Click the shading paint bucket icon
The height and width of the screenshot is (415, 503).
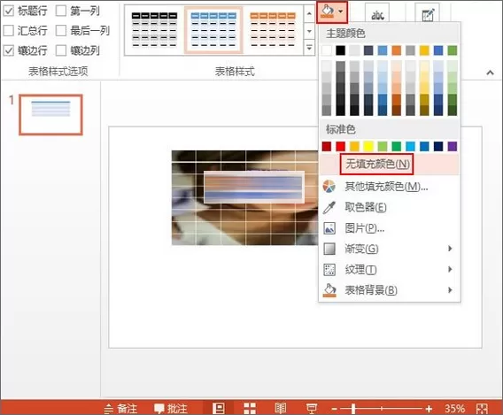(x=328, y=12)
